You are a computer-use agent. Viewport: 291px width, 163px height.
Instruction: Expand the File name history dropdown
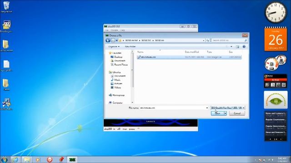207,108
